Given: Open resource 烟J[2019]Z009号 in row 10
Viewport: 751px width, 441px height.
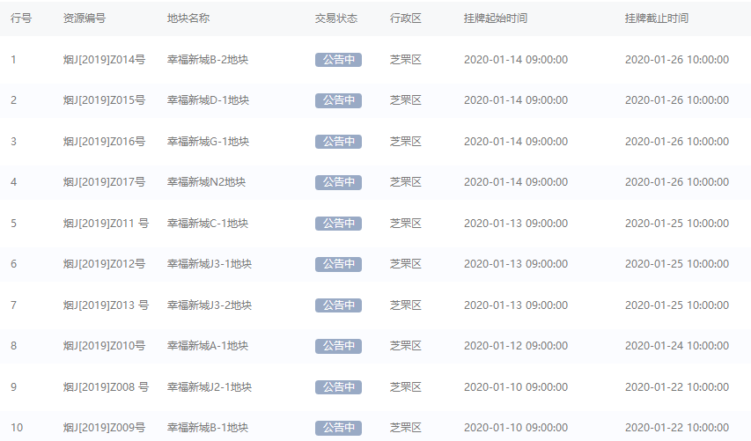Looking at the screenshot, I should point(104,428).
